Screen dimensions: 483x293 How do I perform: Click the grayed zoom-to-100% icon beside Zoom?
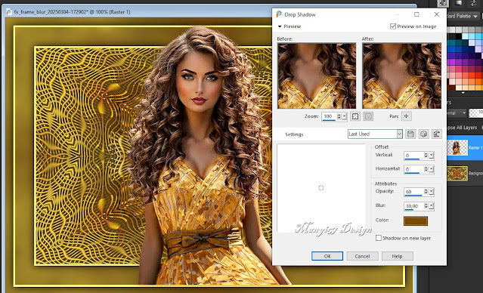(368, 116)
